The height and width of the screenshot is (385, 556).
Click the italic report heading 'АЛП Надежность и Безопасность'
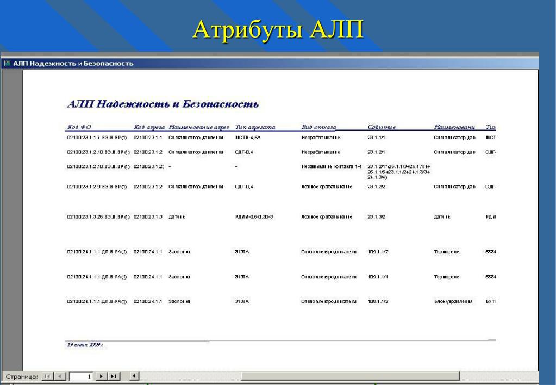pos(163,104)
